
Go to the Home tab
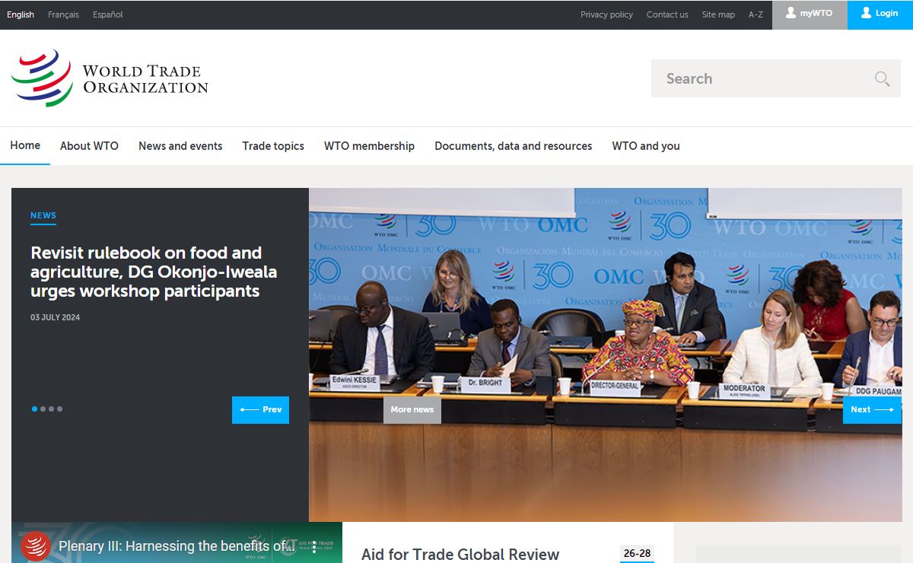click(x=25, y=145)
